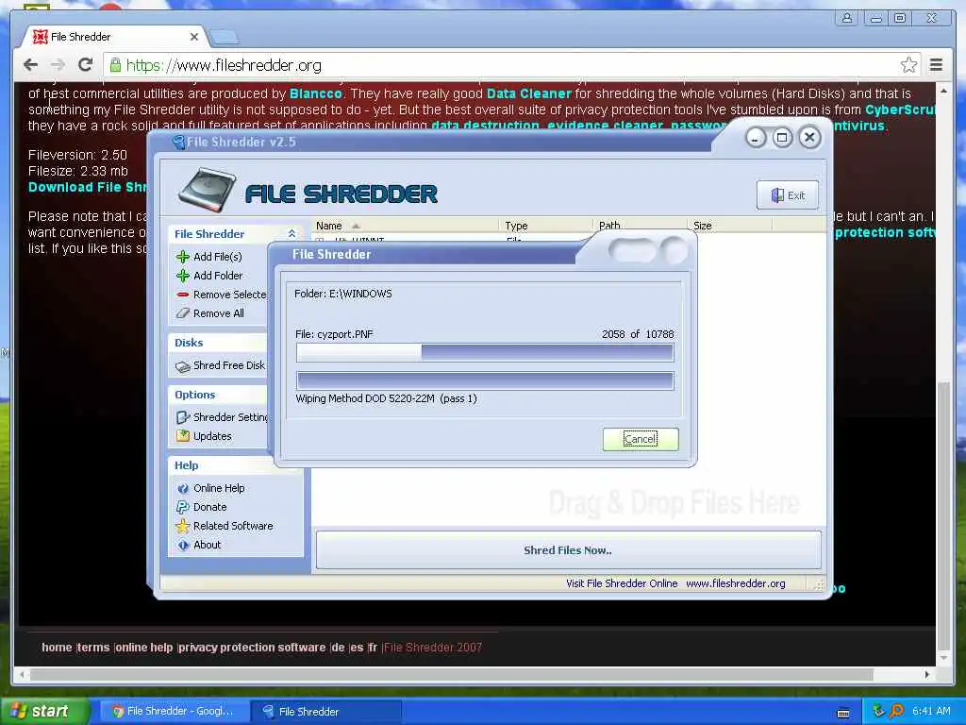
Task: Open the terms footer link
Action: (x=94, y=648)
